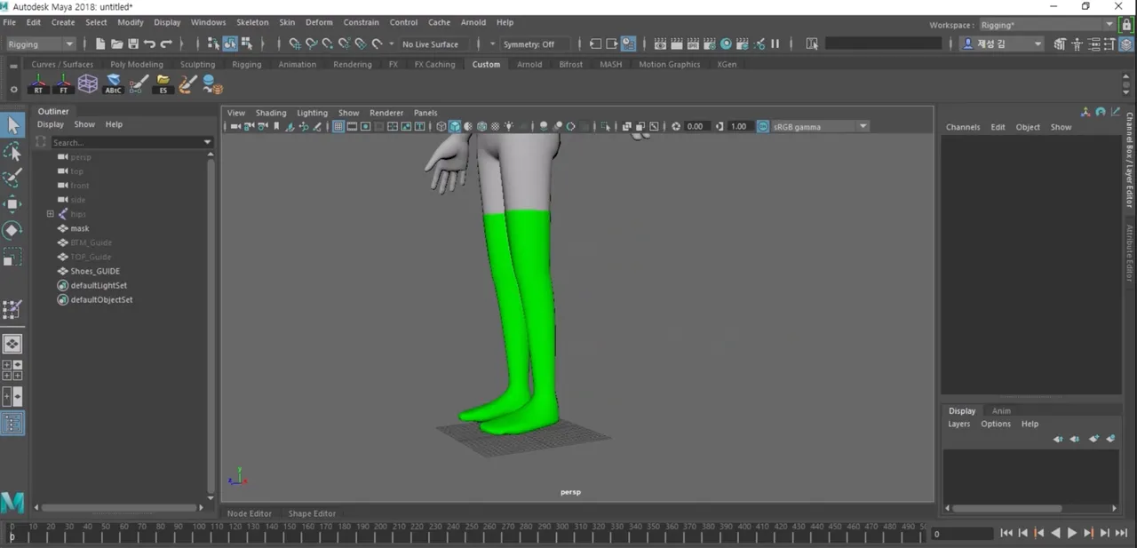Expand the hips node in the Outliner
Screen dimensions: 1137x548
coord(51,214)
